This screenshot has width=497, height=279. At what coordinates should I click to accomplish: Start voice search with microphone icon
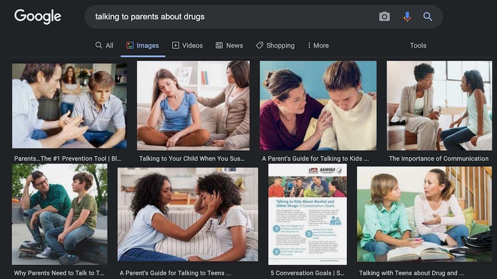[x=407, y=17]
